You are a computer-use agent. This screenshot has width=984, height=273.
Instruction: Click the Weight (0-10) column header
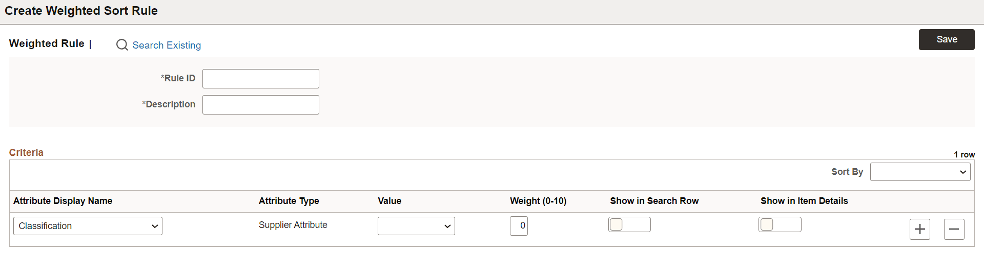click(538, 201)
